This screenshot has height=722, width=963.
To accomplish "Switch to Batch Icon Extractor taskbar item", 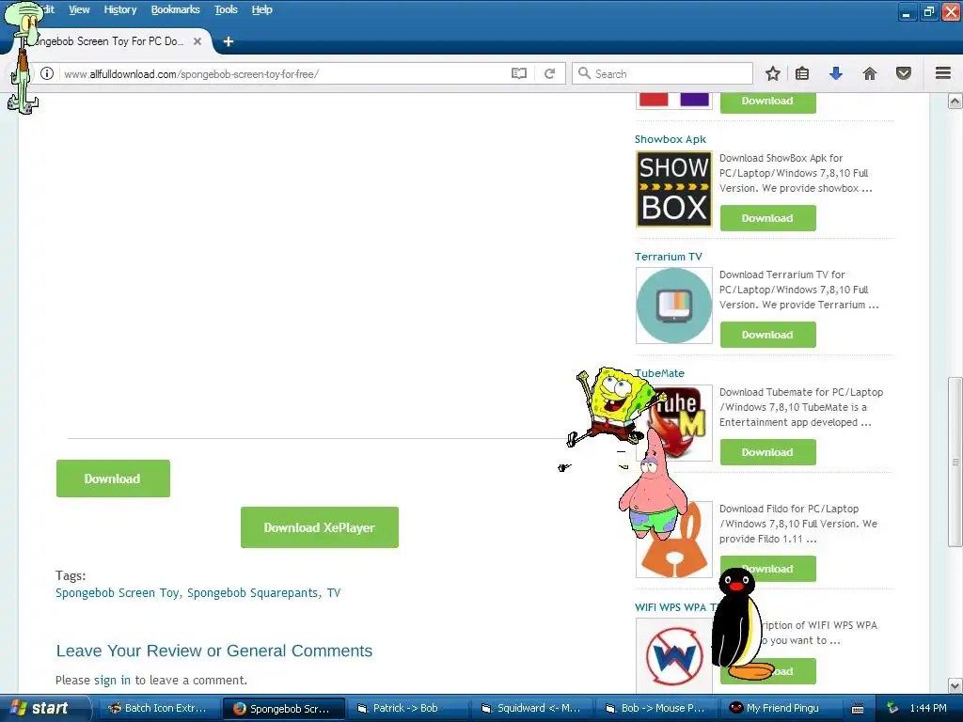I will (158, 708).
